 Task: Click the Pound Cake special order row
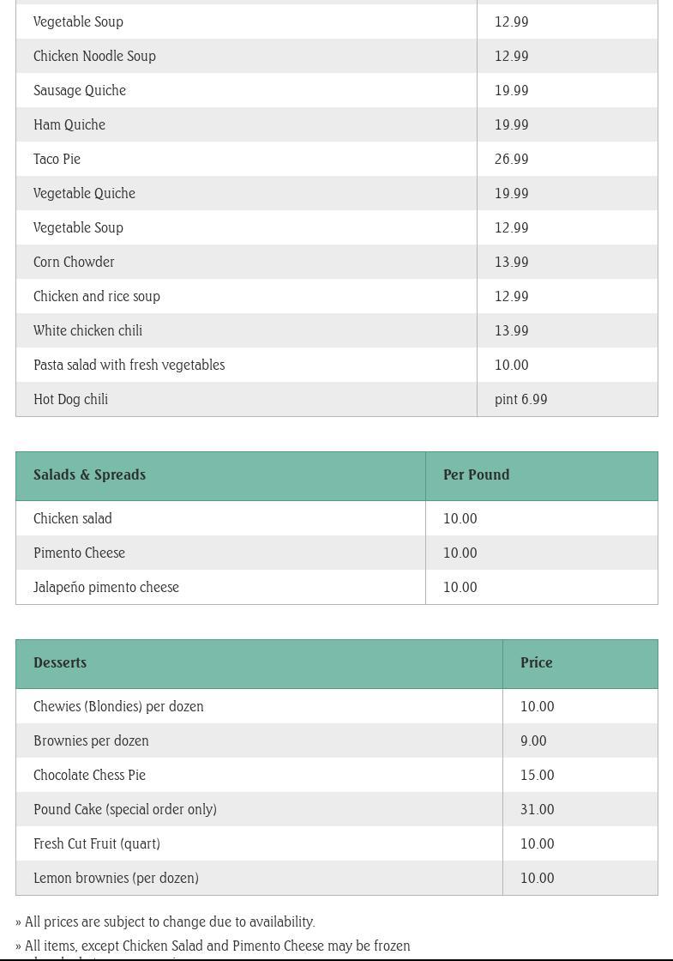click(x=125, y=810)
